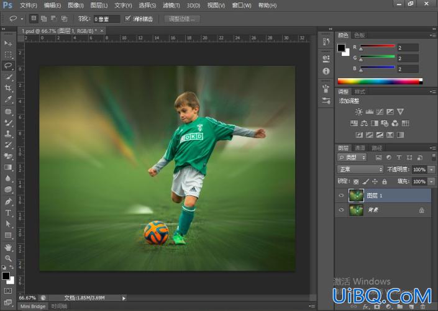Select the Spot Healing Brush tool
Screen dimensions: 438x311
(x=8, y=112)
